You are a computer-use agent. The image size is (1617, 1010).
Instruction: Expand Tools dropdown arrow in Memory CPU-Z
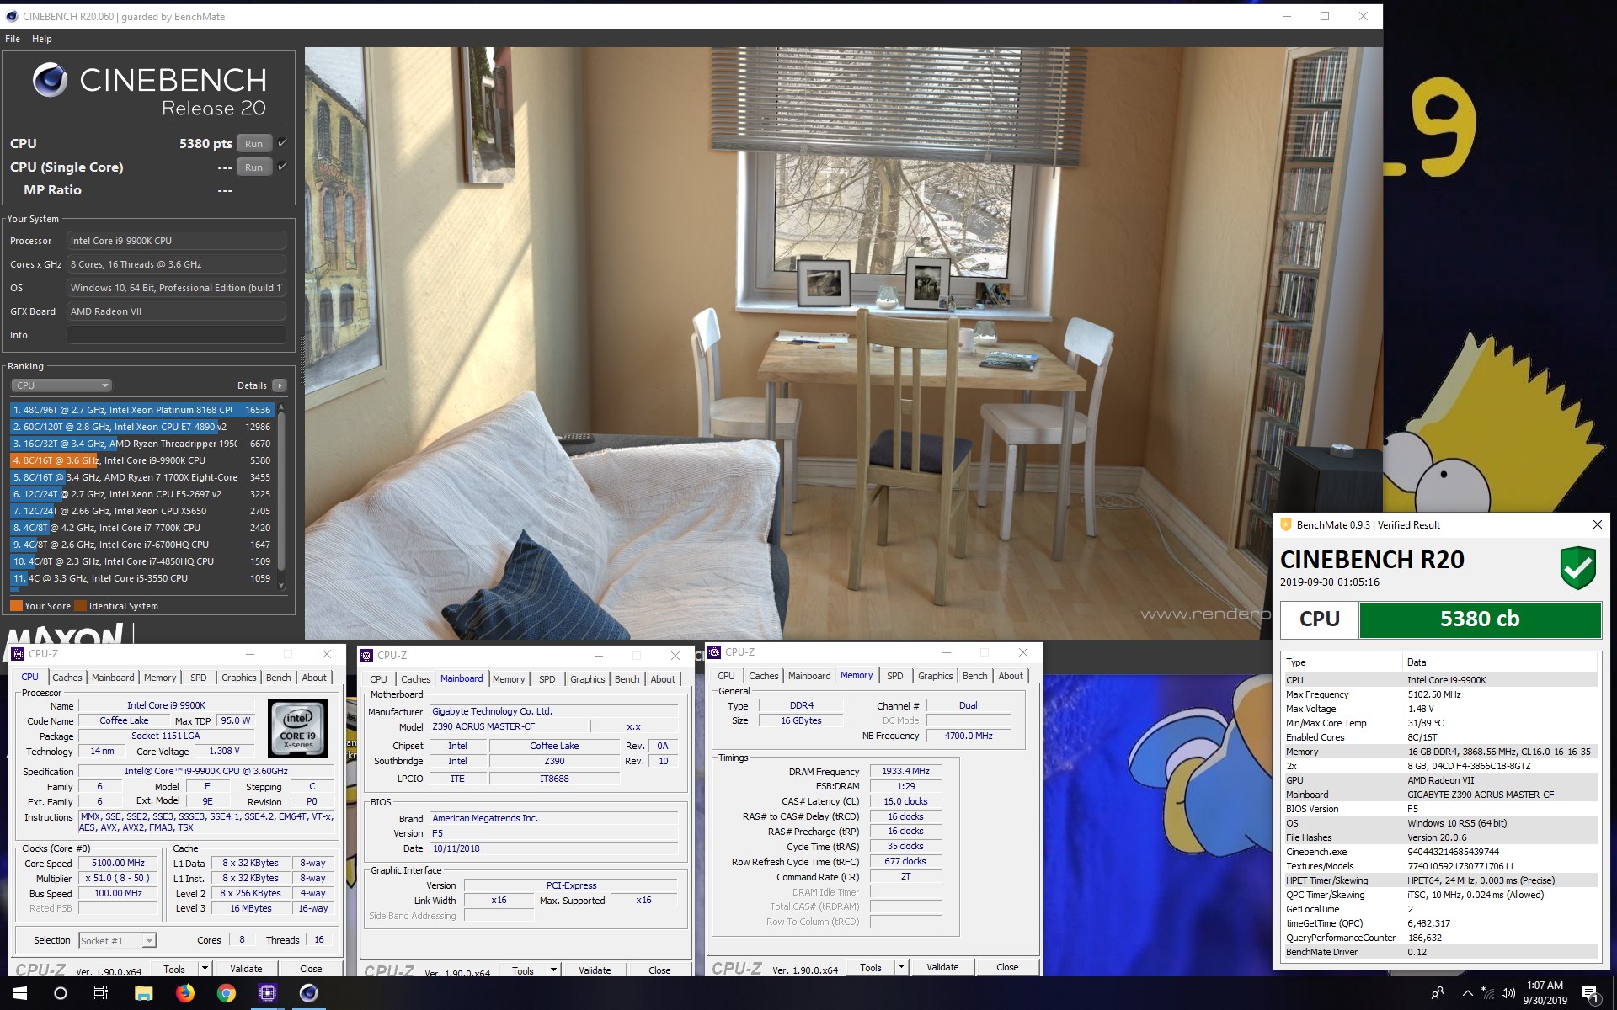(901, 967)
